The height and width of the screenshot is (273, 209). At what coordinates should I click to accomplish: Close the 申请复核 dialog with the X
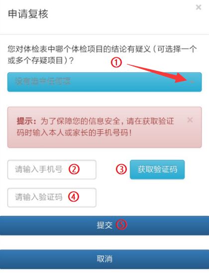(199, 7)
